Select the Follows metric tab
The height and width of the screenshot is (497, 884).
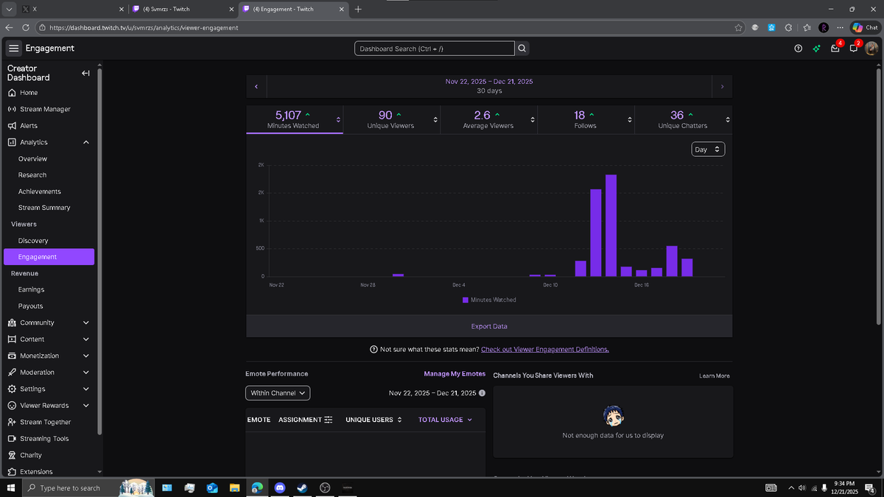coord(586,119)
